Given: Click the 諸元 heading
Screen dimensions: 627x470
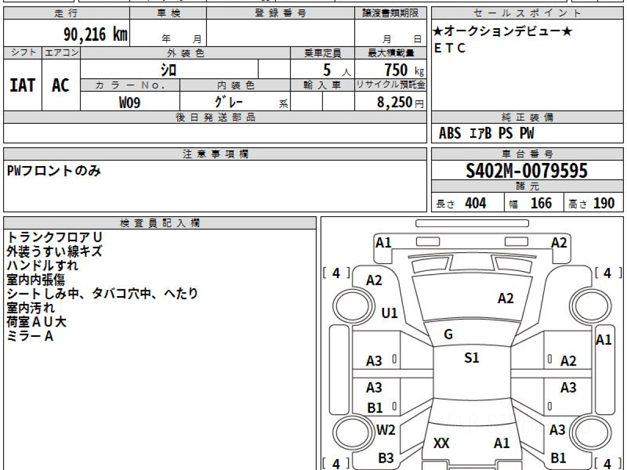Looking at the screenshot, I should [527, 186].
